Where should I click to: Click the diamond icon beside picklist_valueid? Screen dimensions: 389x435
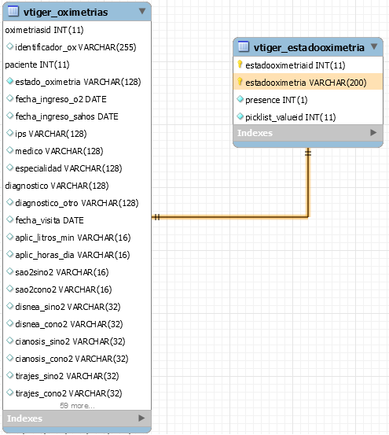tap(240, 116)
